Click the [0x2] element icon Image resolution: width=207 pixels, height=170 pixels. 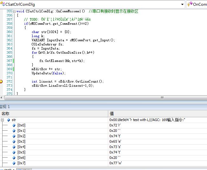click(14, 136)
